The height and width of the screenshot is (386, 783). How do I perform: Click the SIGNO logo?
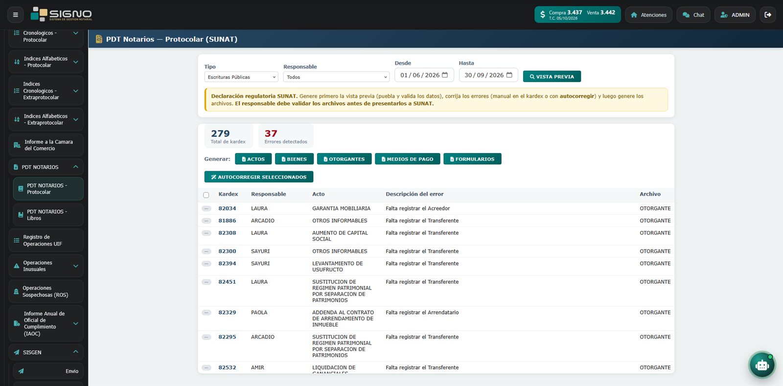pyautogui.click(x=61, y=14)
